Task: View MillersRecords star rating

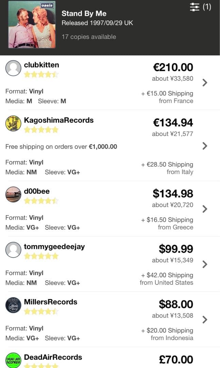Action: [x=41, y=311]
